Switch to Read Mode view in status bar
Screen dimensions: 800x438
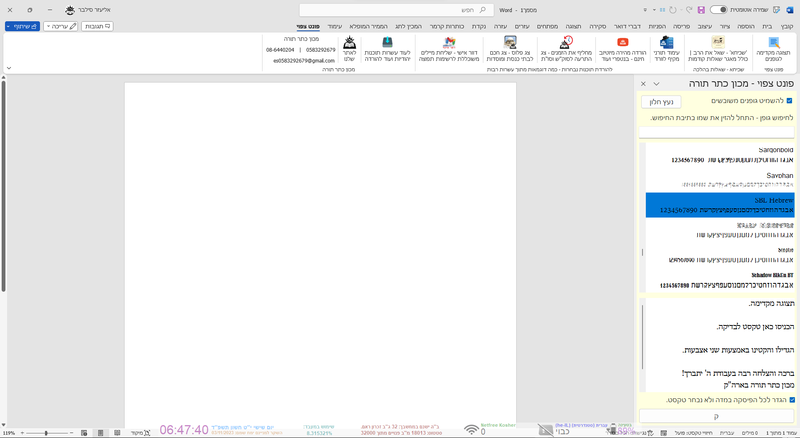coord(117,433)
